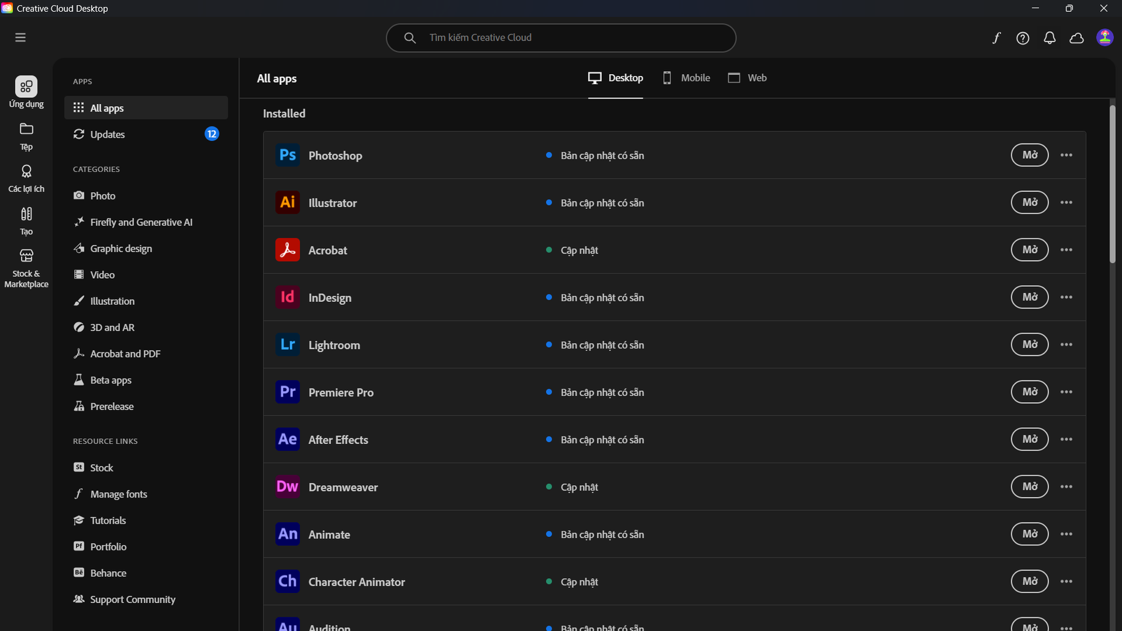1122x631 pixels.
Task: Select Updates in the sidebar
Action: [107, 135]
